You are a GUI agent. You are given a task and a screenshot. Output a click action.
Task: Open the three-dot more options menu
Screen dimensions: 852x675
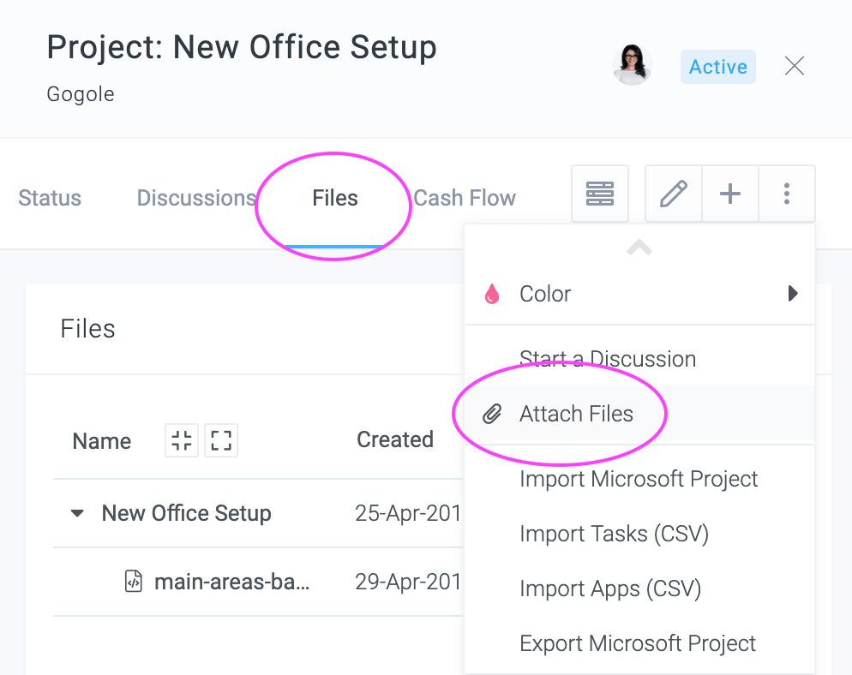click(786, 194)
